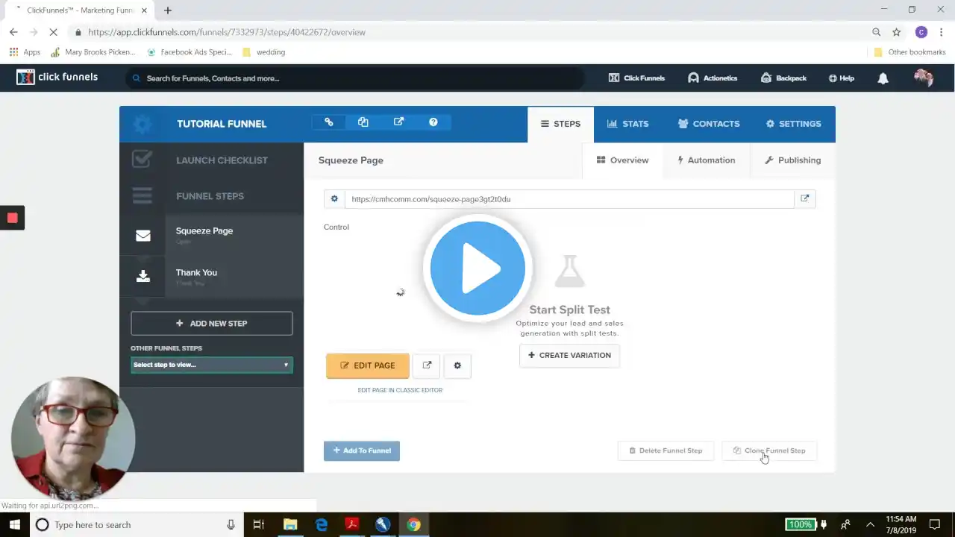The height and width of the screenshot is (537, 955).
Task: Open the Facebook Ads Speci... bookmark
Action: (x=190, y=52)
